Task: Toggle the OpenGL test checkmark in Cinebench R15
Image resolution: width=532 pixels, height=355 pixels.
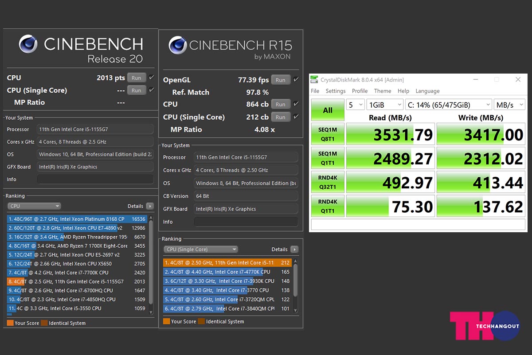Action: tap(296, 80)
